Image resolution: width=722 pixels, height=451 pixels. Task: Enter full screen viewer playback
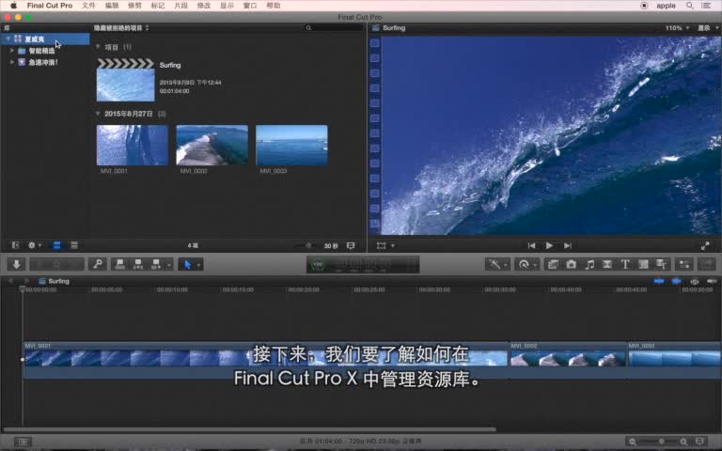pyautogui.click(x=705, y=246)
